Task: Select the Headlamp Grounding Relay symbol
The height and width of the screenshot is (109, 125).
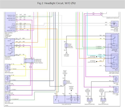Action: click(x=114, y=41)
